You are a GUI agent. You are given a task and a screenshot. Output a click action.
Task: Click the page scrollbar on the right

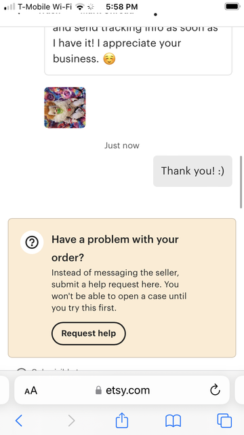point(241,181)
